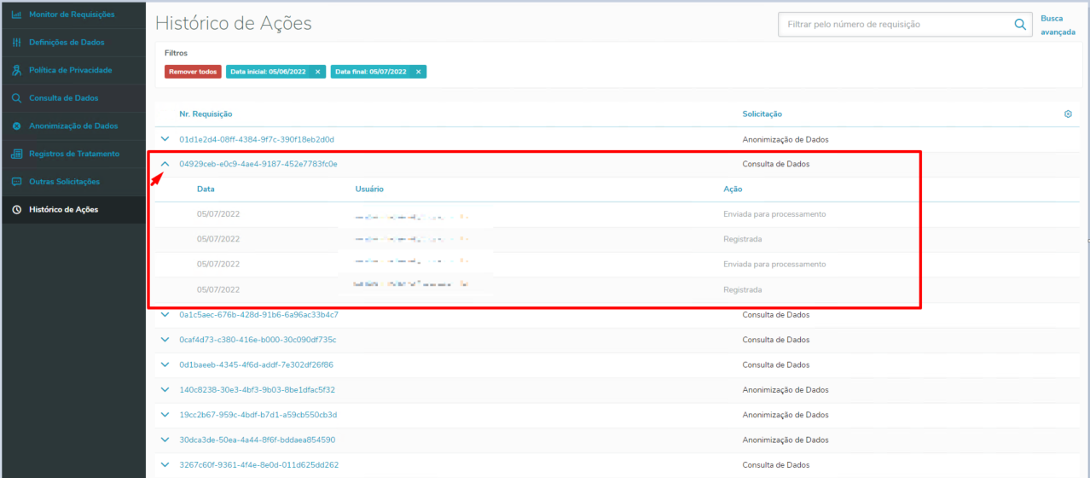
Task: Expand request 30dca3de-50ea-4a44 row chevron
Action: coord(165,440)
